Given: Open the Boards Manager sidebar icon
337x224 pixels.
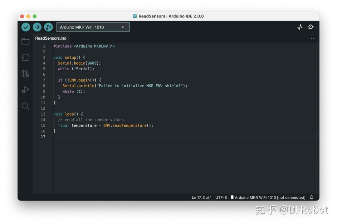Looking at the screenshot, I should tap(25, 57).
